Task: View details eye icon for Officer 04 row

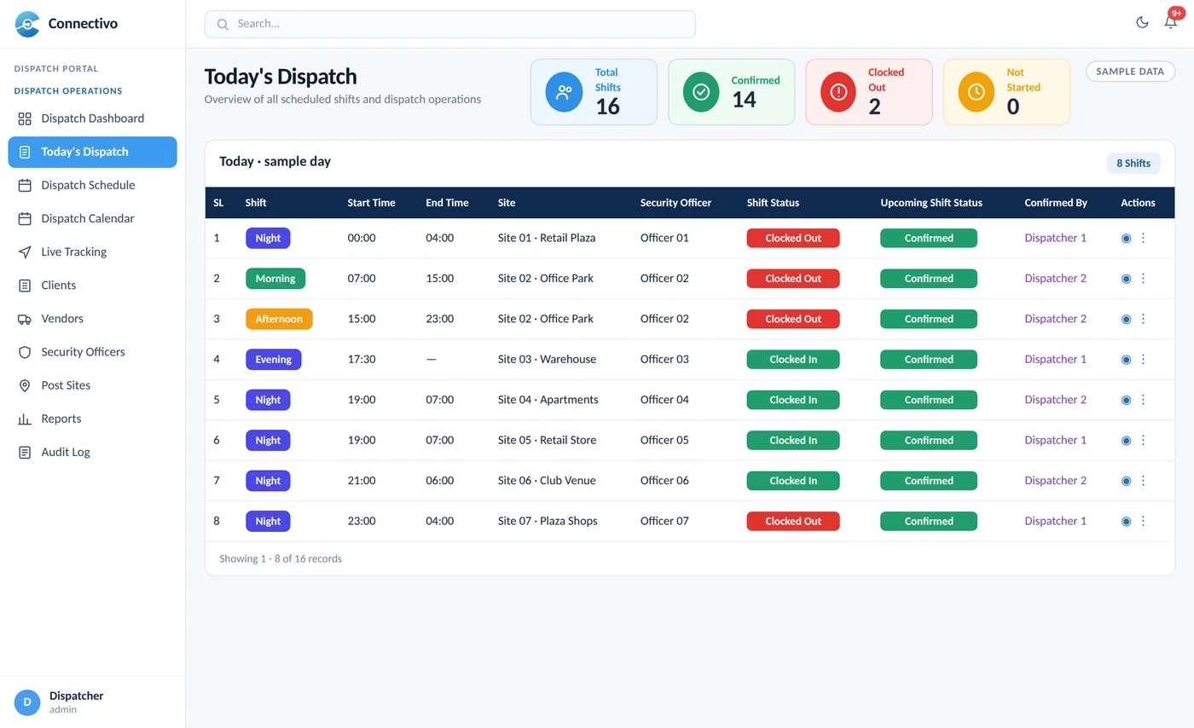Action: pos(1126,400)
